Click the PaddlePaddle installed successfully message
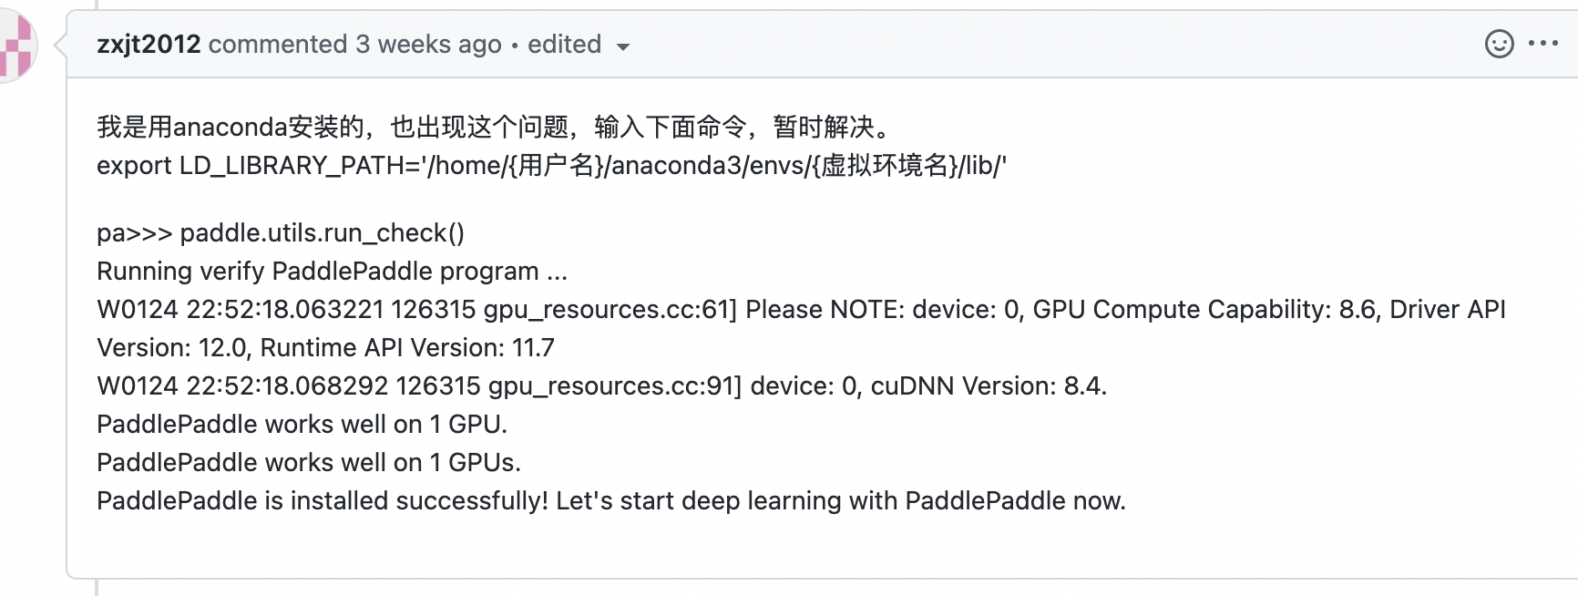Image resolution: width=1578 pixels, height=596 pixels. (611, 500)
